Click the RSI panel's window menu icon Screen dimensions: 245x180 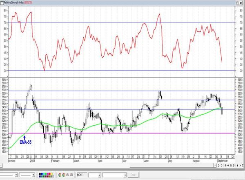(2, 2)
